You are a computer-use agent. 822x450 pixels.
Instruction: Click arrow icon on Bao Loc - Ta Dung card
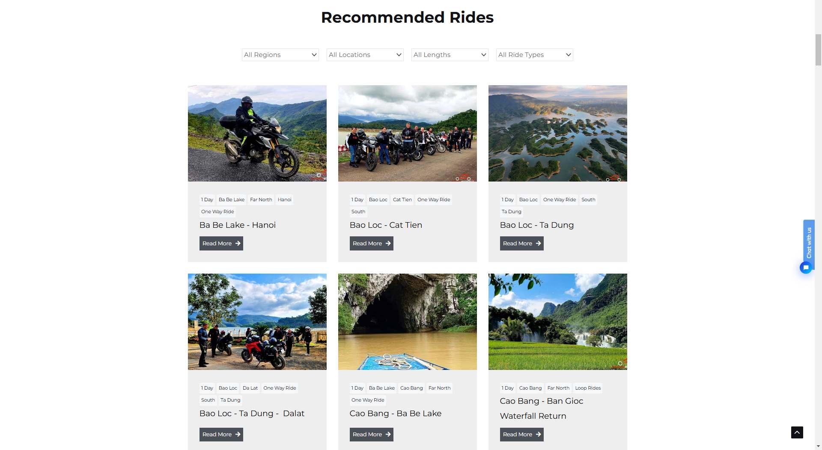coord(539,243)
